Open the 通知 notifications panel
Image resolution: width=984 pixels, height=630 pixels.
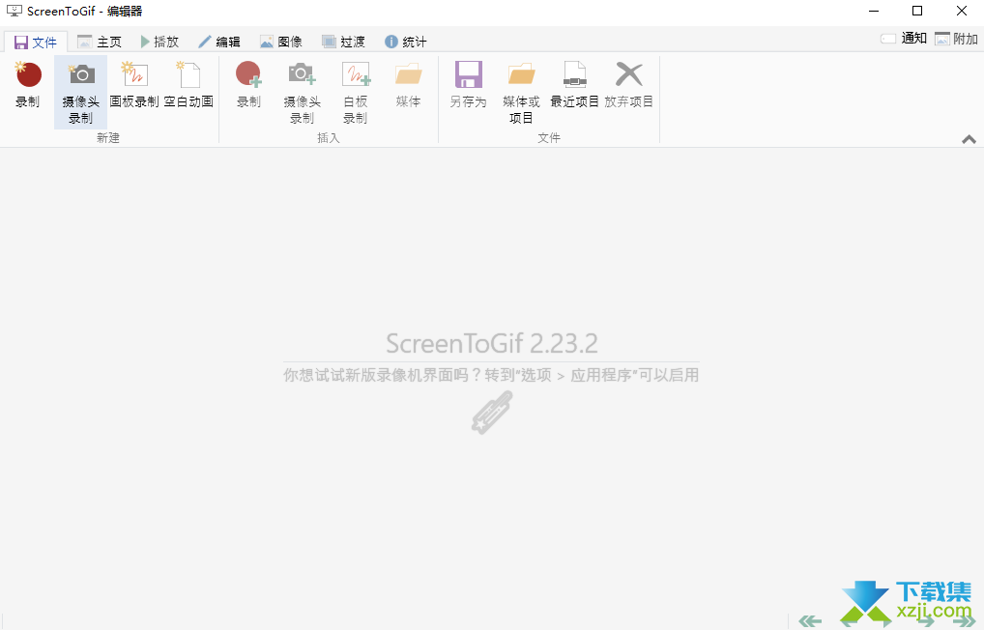coord(904,39)
